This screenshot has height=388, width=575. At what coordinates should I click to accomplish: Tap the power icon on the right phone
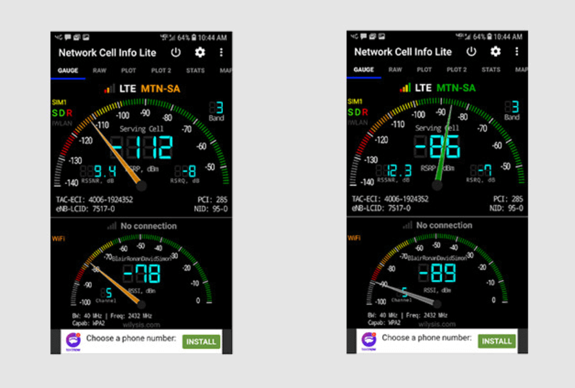pyautogui.click(x=471, y=51)
